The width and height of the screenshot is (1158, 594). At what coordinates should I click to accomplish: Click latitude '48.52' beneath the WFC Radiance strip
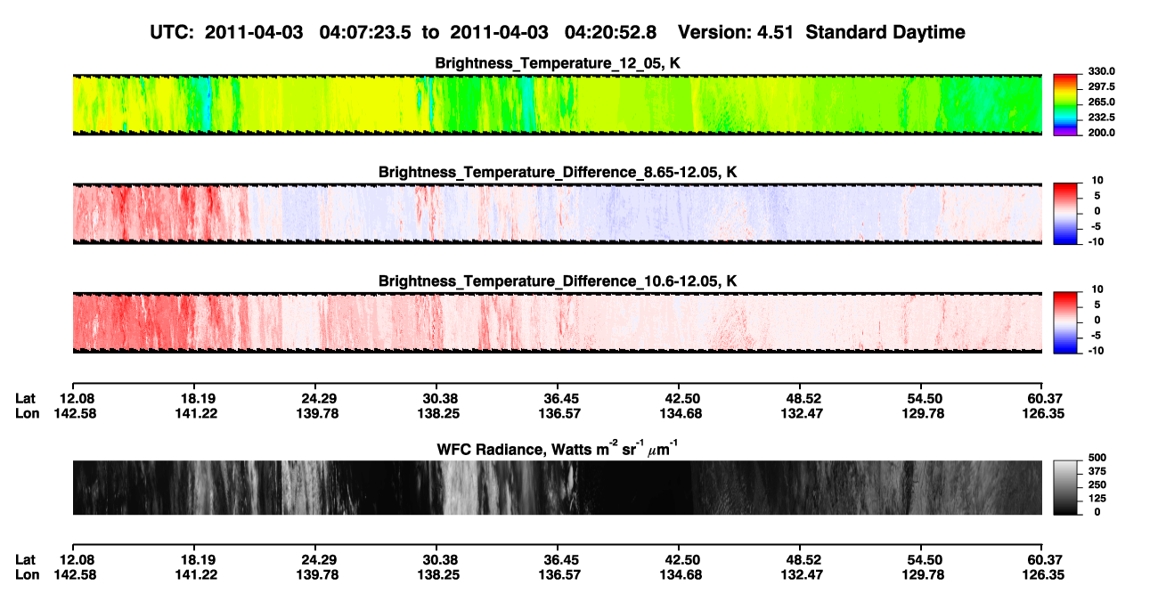[x=803, y=559]
